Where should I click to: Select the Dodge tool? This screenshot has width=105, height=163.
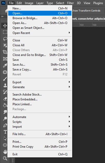tap(5, 119)
